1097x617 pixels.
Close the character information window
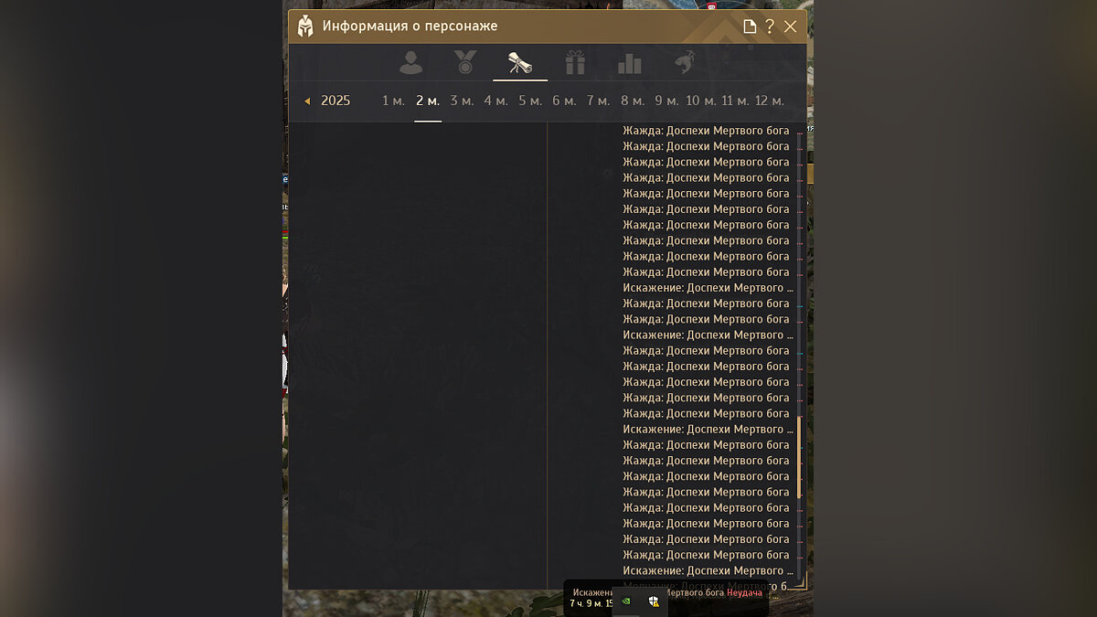click(x=791, y=27)
